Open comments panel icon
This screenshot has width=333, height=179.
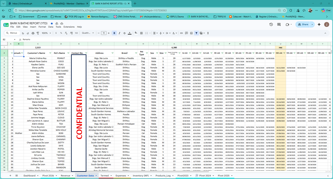tap(279, 25)
